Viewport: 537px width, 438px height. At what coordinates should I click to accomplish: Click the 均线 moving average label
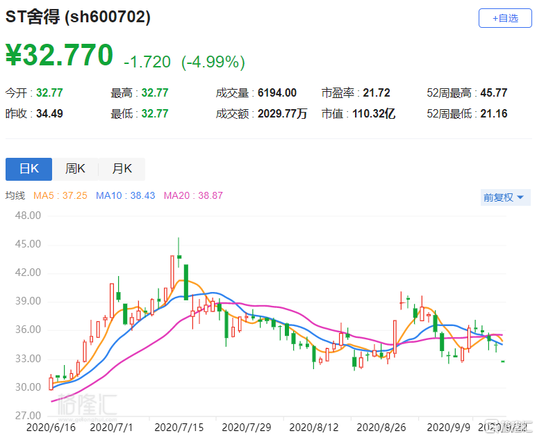15,195
